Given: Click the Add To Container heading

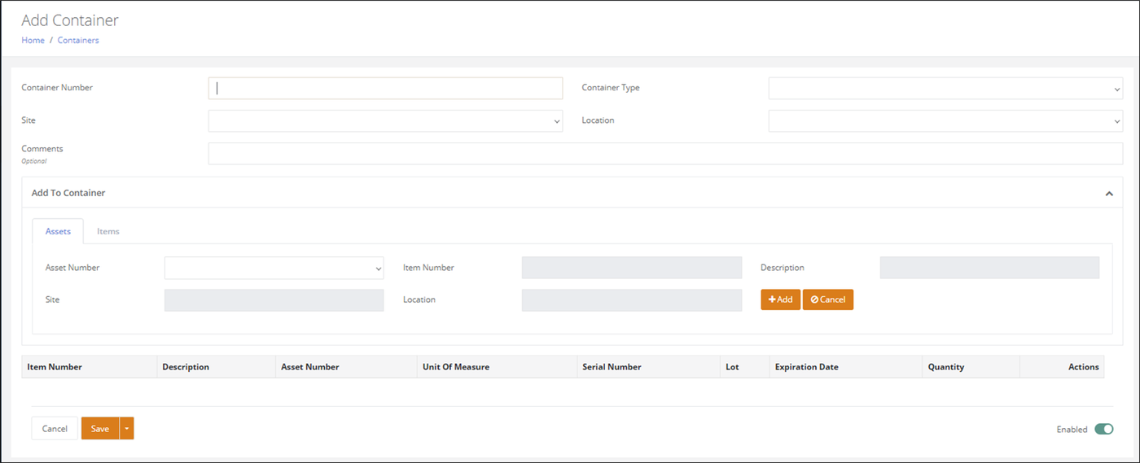Looking at the screenshot, I should click(68, 193).
